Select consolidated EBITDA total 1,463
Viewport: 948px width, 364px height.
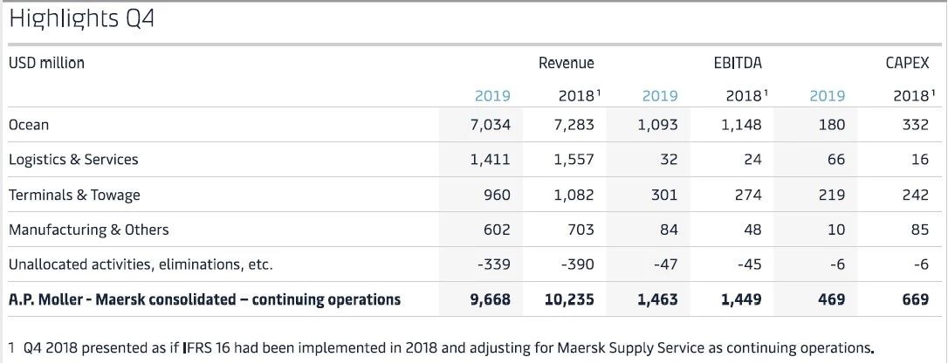click(x=657, y=300)
